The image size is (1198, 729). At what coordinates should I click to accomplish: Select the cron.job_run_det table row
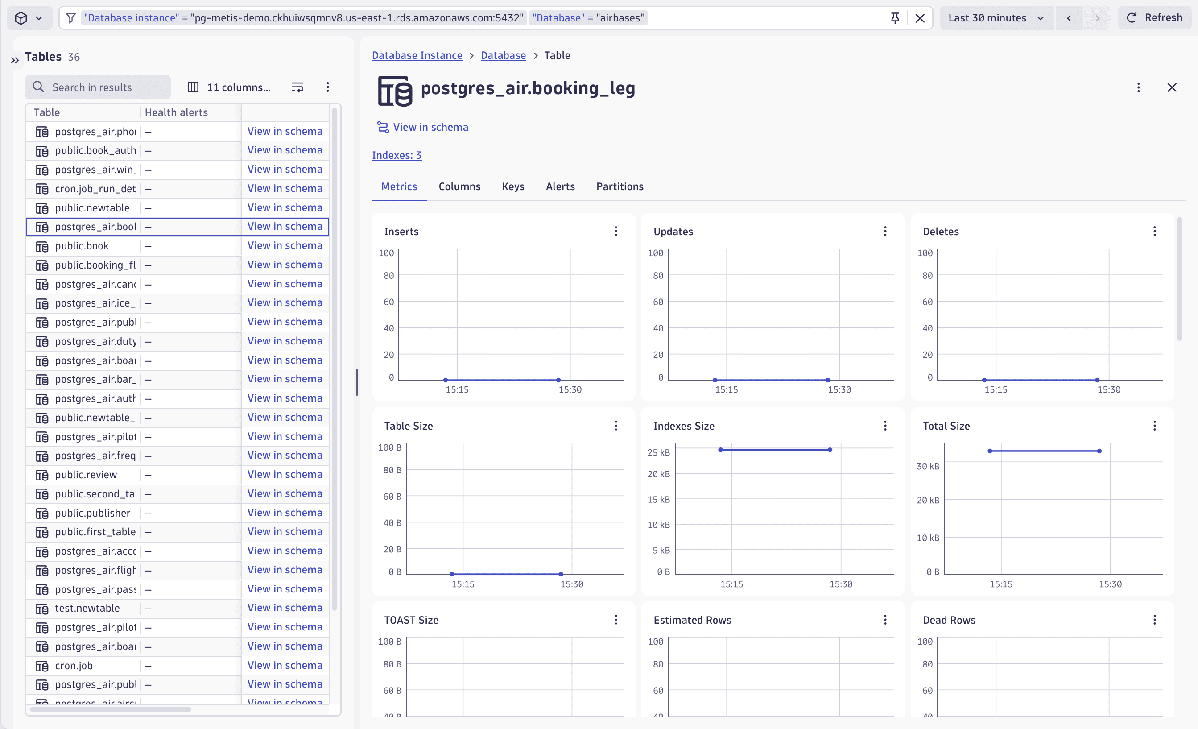178,189
